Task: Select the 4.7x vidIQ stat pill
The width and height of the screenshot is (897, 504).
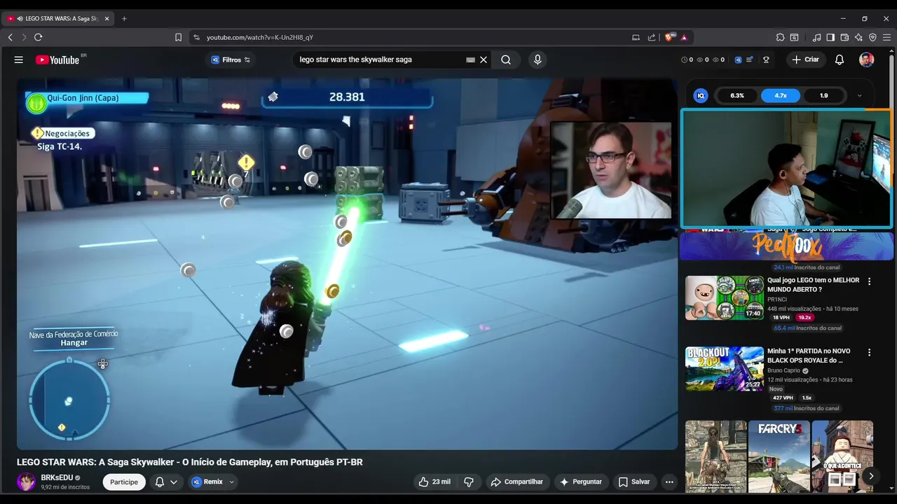Action: pos(781,95)
